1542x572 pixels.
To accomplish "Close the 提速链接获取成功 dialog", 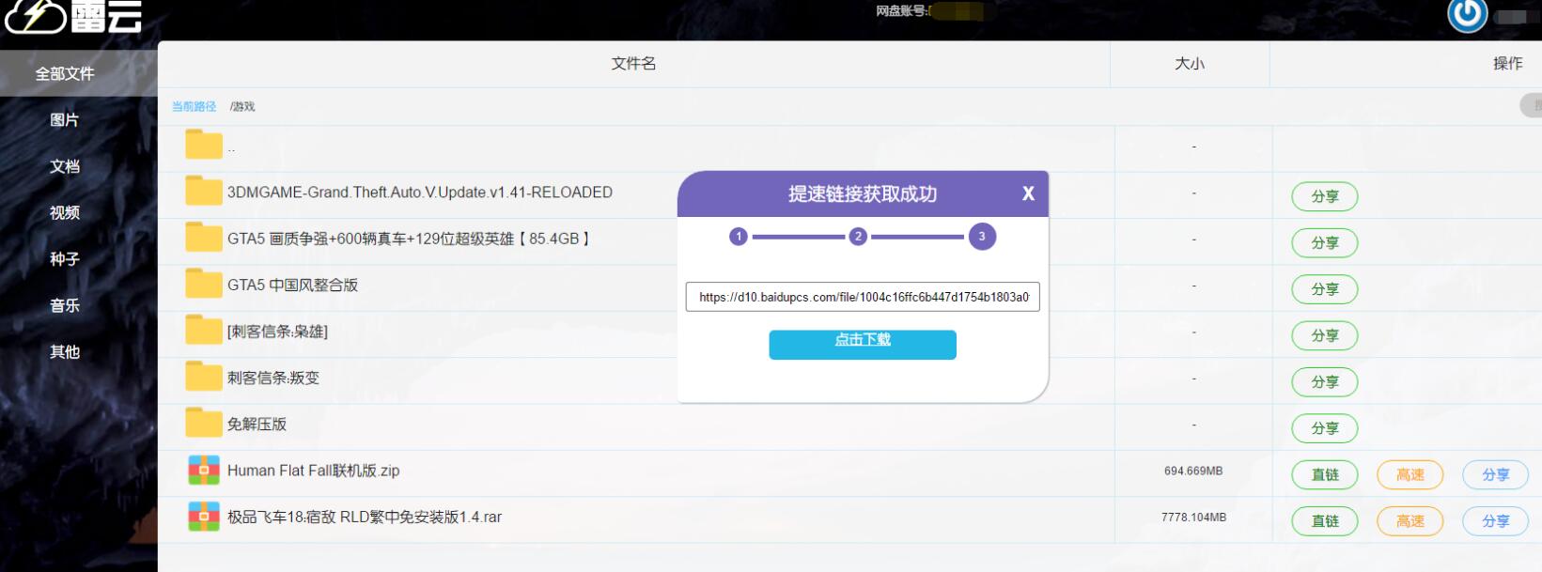I will coord(1028,193).
